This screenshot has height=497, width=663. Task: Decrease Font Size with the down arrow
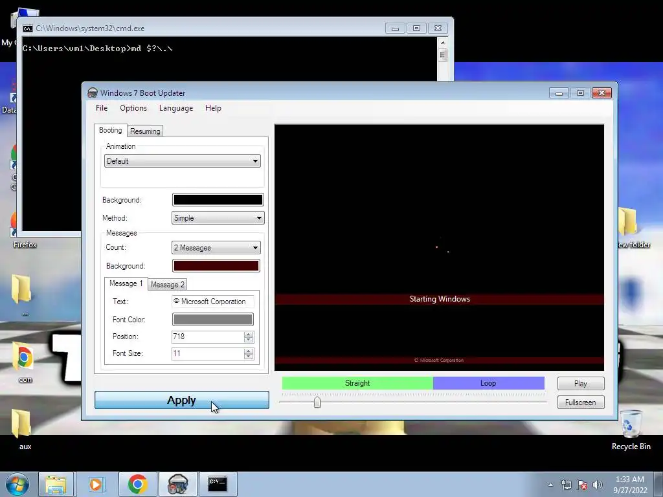(249, 357)
